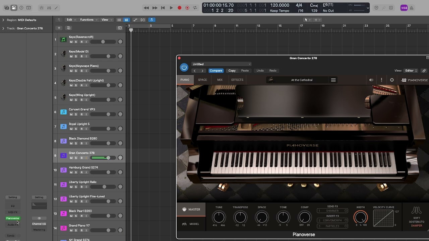The height and width of the screenshot is (241, 429).
Task: Switch to the EFFECTS tab
Action: (x=237, y=80)
